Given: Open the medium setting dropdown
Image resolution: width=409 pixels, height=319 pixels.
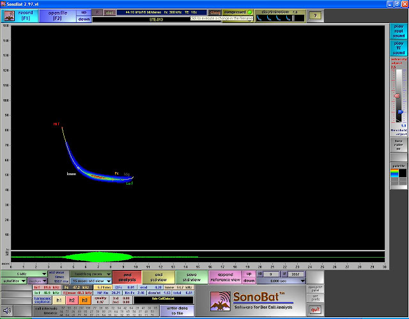Looking at the screenshot, I should tap(38, 281).
